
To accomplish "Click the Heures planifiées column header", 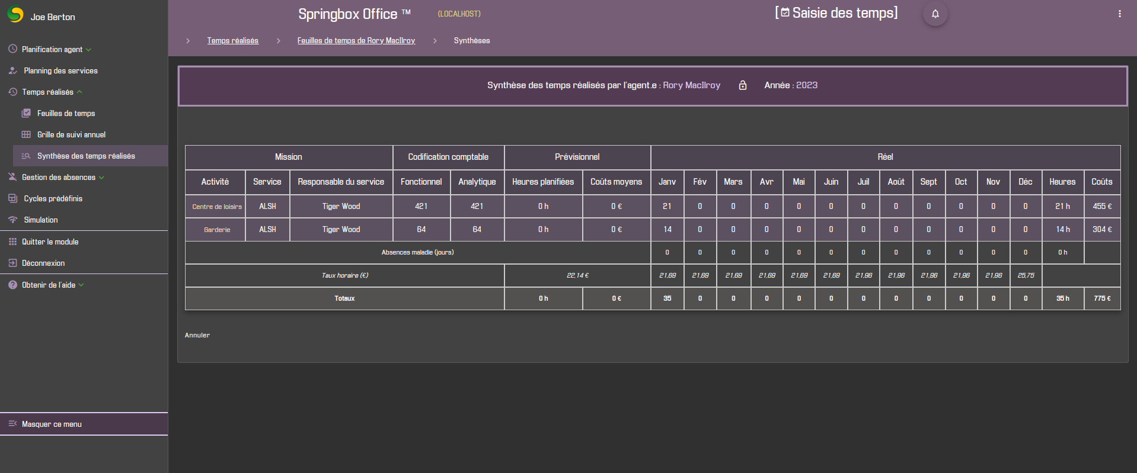I will [543, 182].
